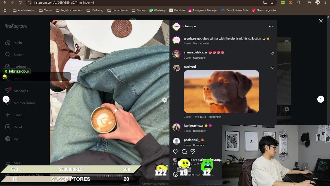
Task: Open browser extensions puzzle icon
Action: coord(298,3)
